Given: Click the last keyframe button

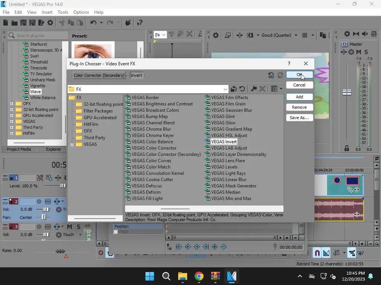Looking at the screenshot, I should pos(205,247).
